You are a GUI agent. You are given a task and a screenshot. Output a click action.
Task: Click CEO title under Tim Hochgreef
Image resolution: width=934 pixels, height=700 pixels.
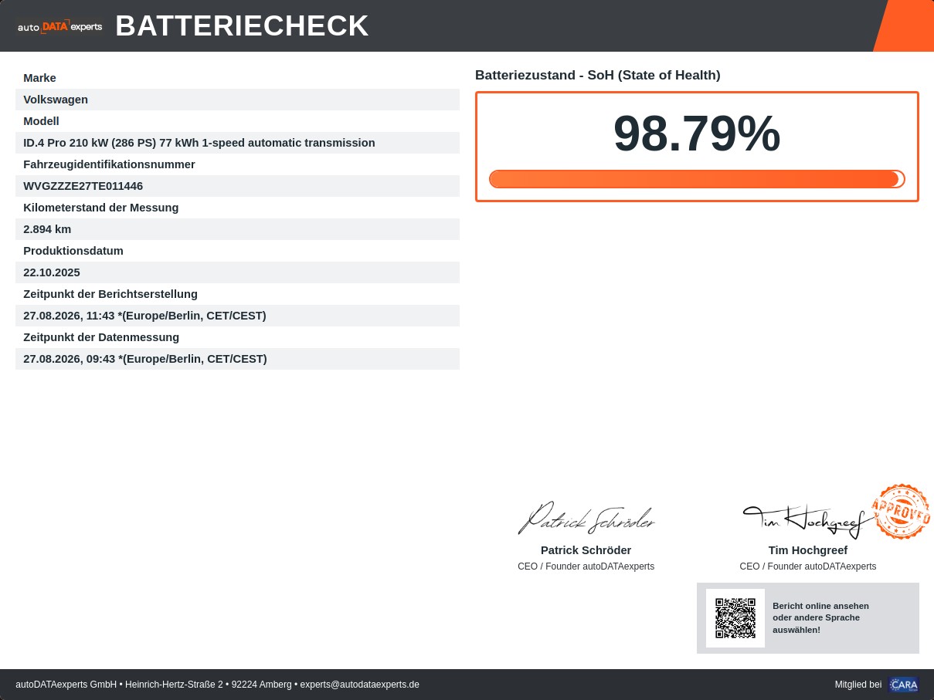[x=808, y=566]
